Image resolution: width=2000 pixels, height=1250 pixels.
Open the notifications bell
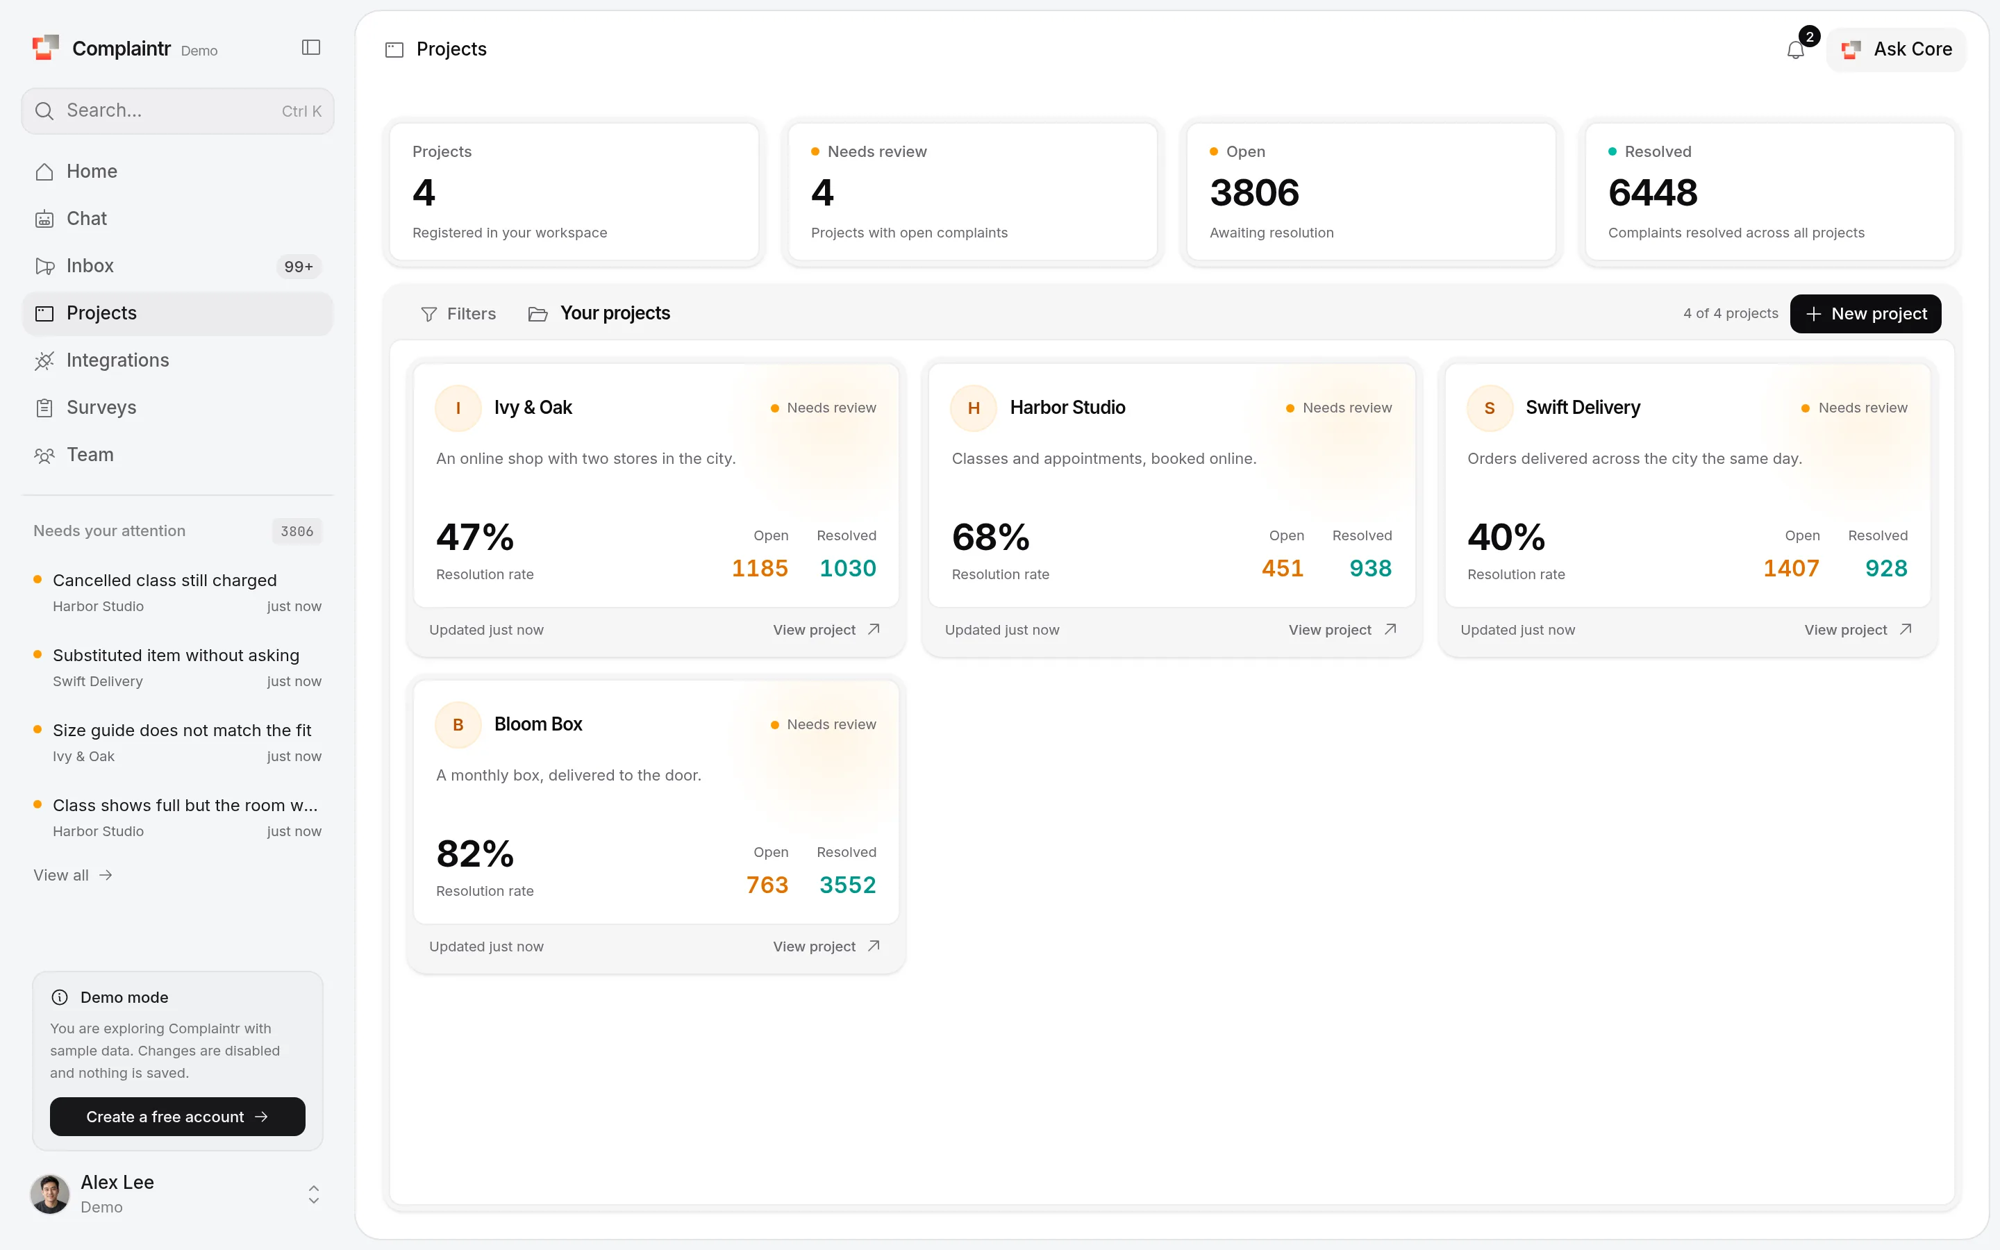click(1795, 49)
